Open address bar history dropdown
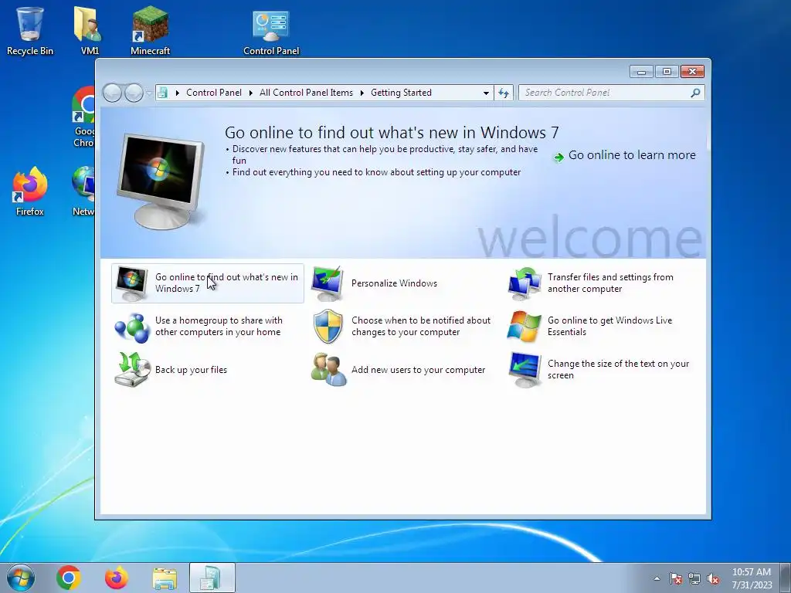 [x=486, y=93]
